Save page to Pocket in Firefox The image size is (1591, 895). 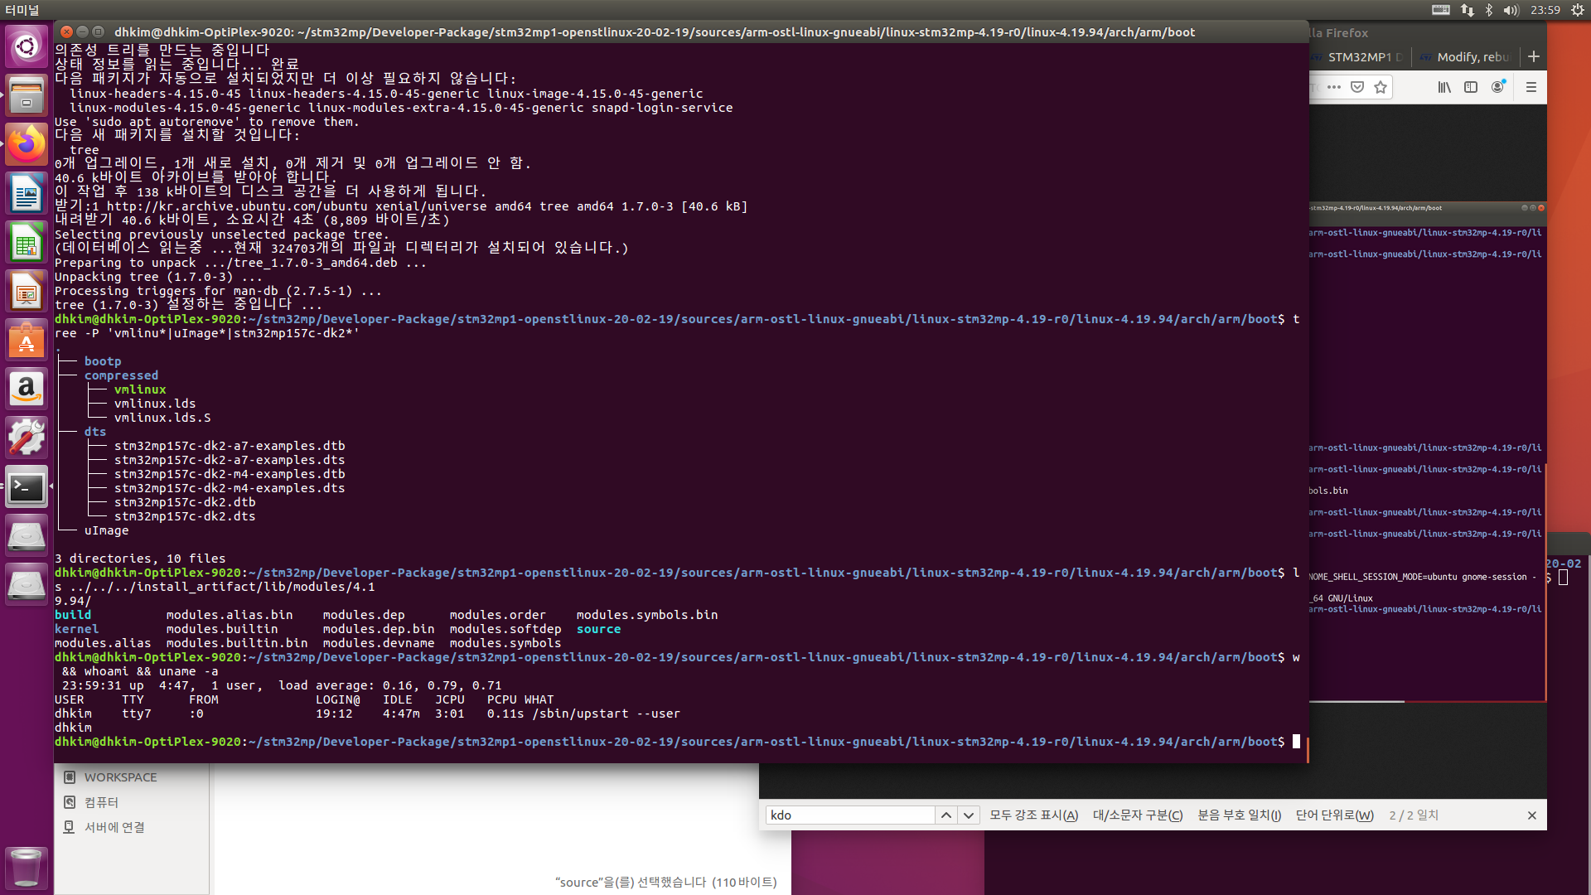point(1357,87)
